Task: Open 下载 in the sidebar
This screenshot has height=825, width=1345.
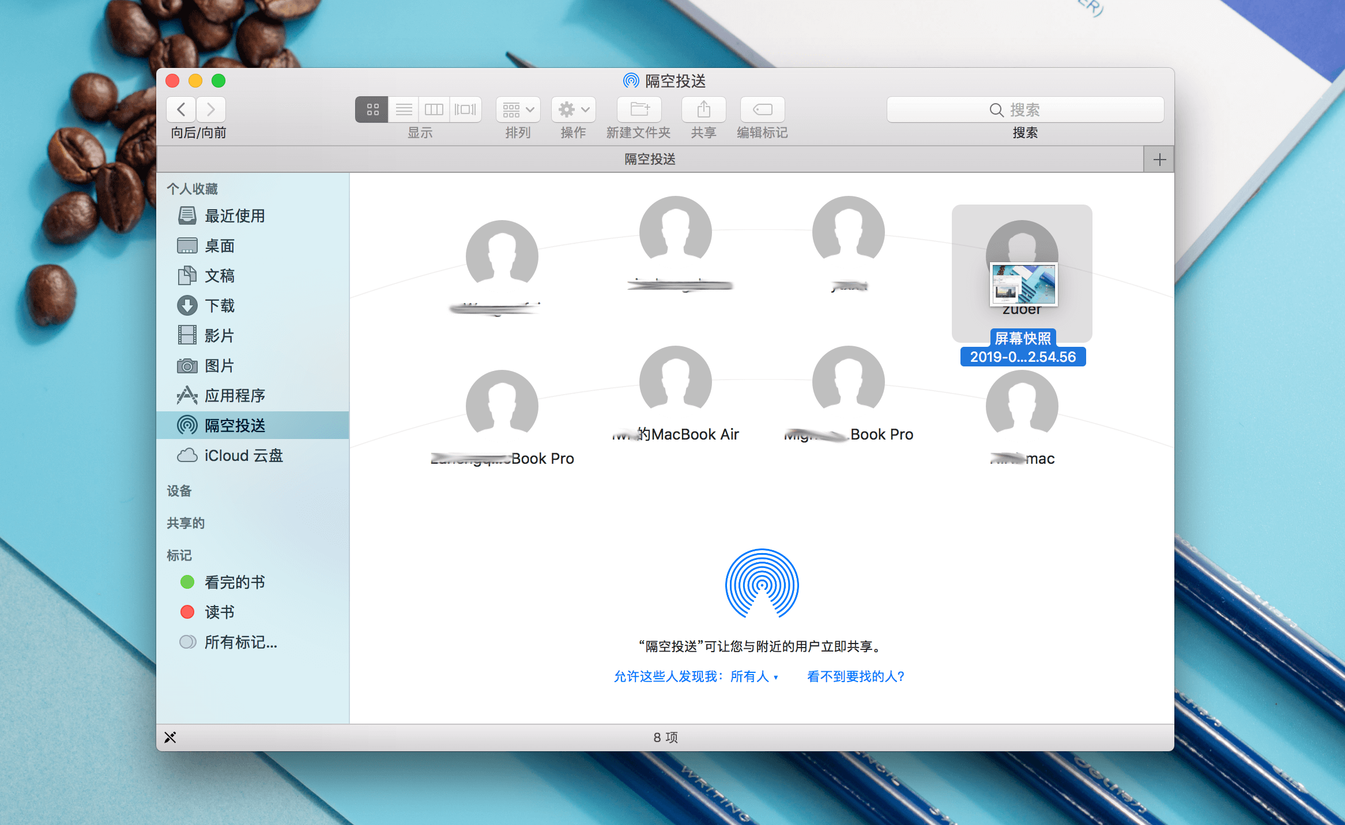Action: [253, 306]
